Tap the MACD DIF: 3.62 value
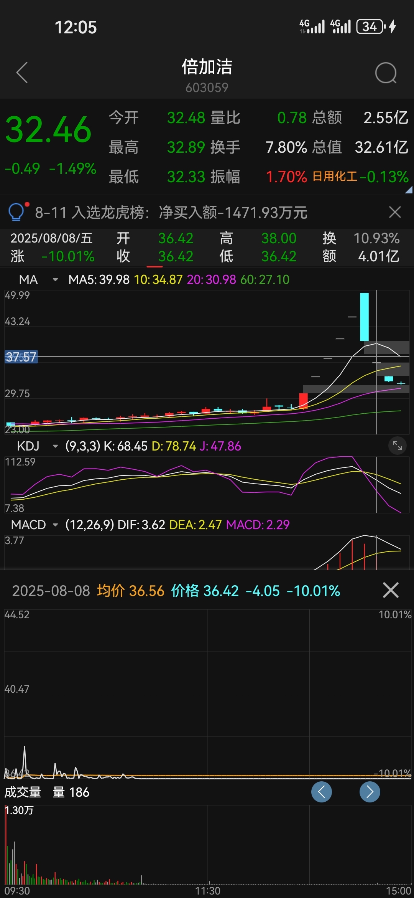The height and width of the screenshot is (898, 414). point(141,525)
